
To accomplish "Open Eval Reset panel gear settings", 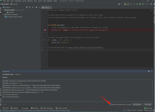I will pyautogui.click(x=149, y=71).
